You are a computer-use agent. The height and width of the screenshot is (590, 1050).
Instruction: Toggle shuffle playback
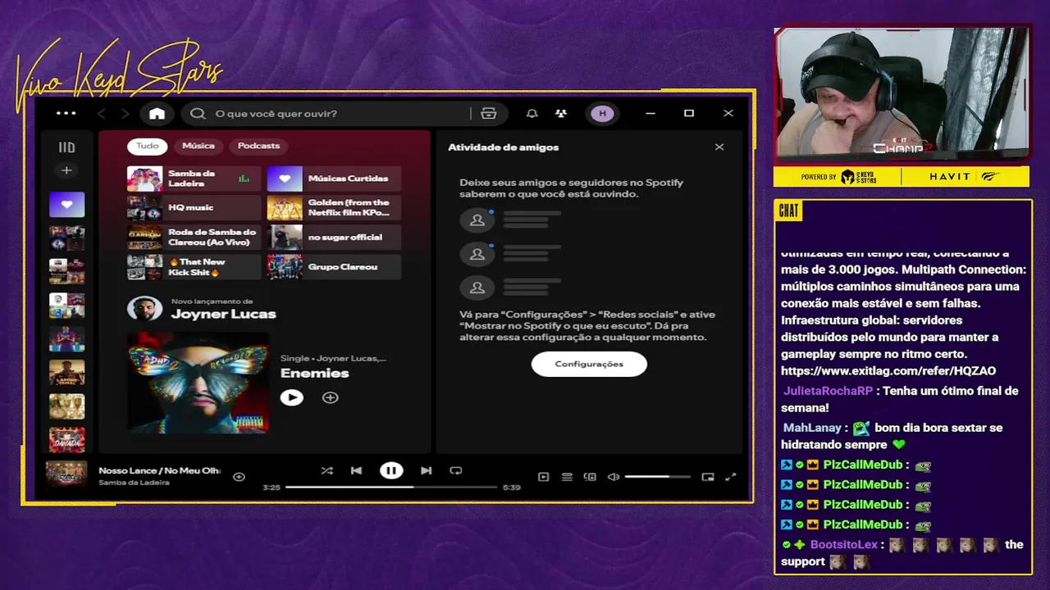(327, 470)
